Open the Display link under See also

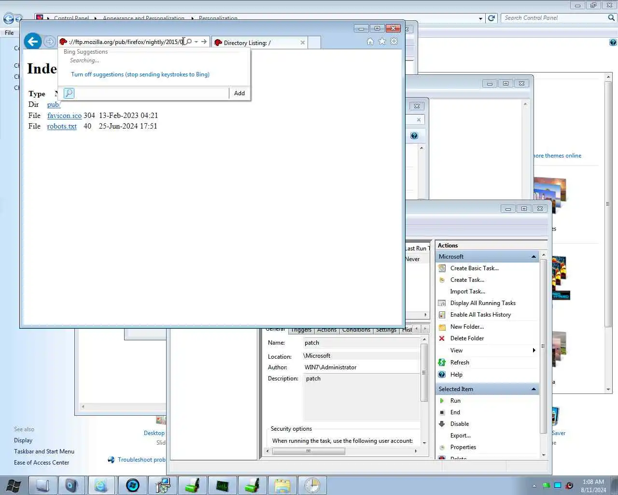click(23, 440)
